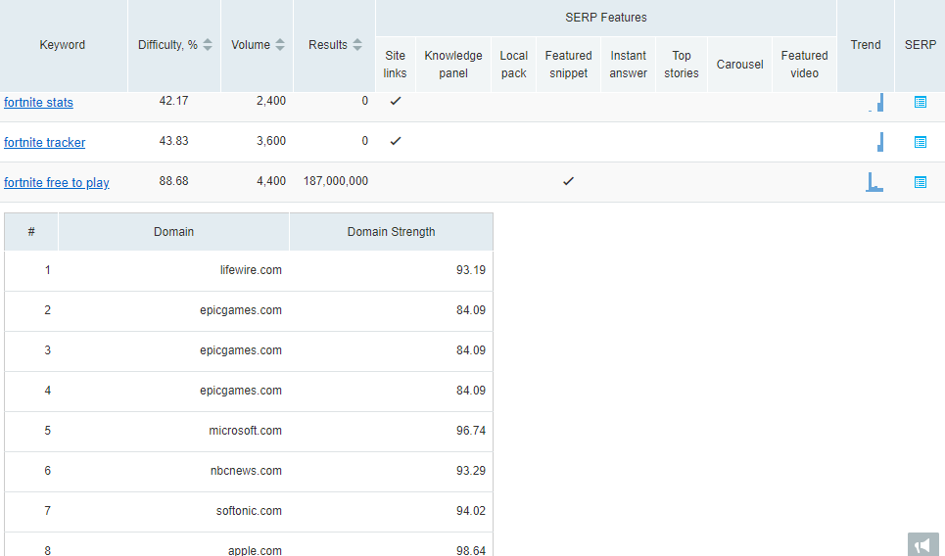Viewport: 945px width, 556px height.
Task: Open the fortnite stats keyword link
Action: click(38, 103)
